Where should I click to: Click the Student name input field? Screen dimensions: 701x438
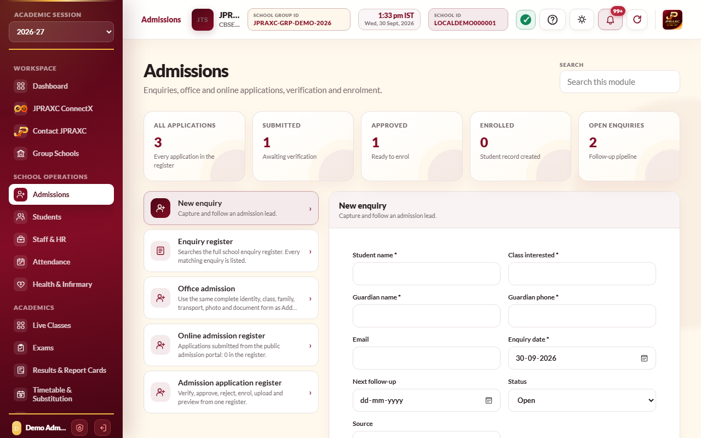click(x=427, y=274)
